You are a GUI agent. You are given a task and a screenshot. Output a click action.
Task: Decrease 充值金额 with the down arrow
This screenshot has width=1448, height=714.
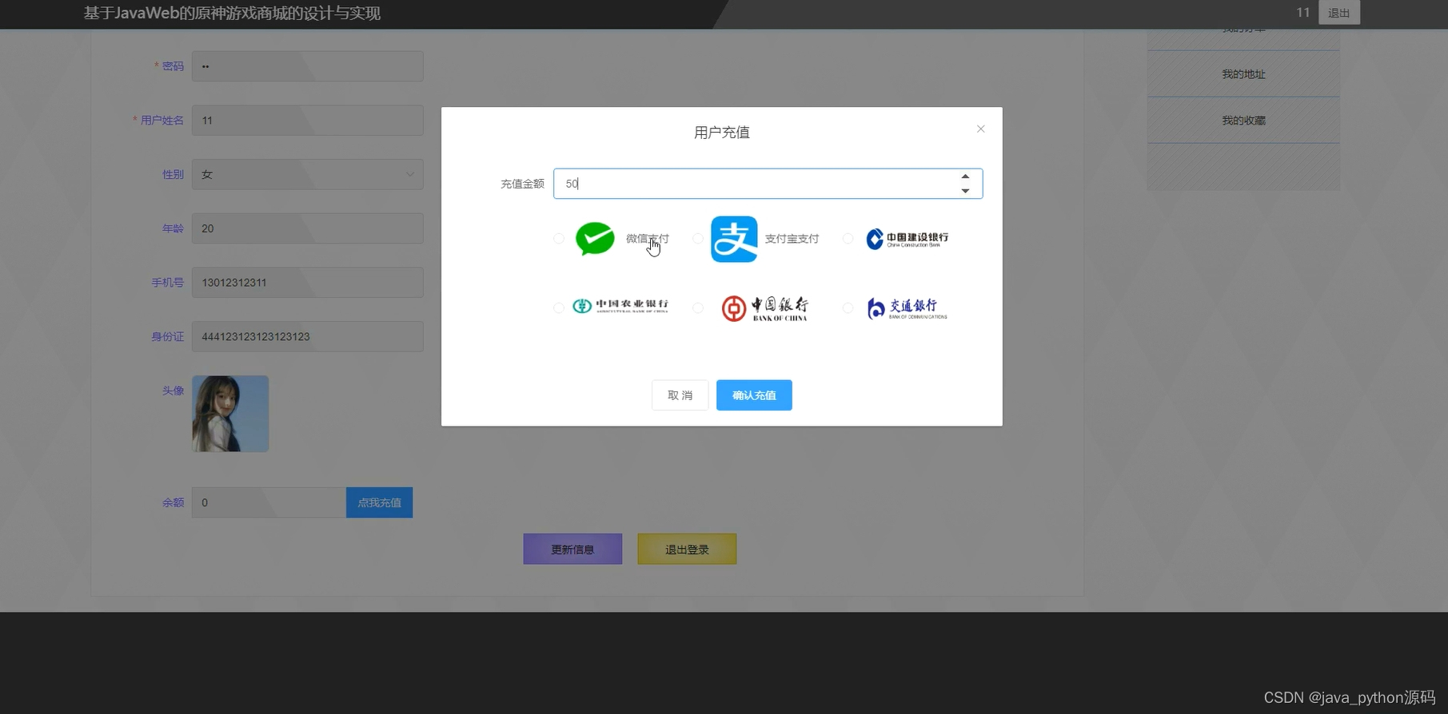tap(965, 191)
